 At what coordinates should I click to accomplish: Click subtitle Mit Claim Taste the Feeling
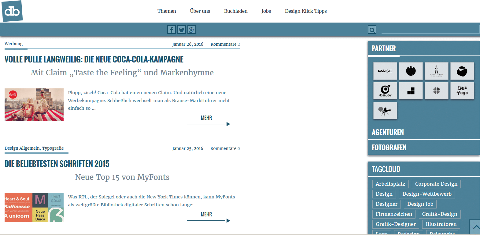pos(122,73)
